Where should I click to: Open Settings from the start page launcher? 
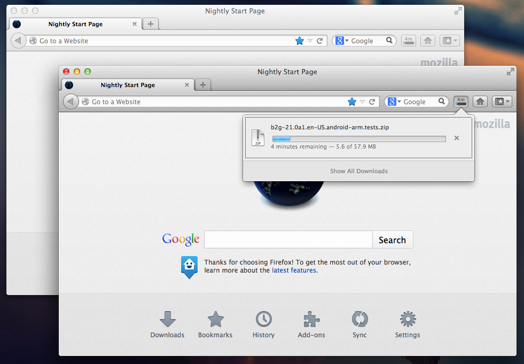coord(408,324)
